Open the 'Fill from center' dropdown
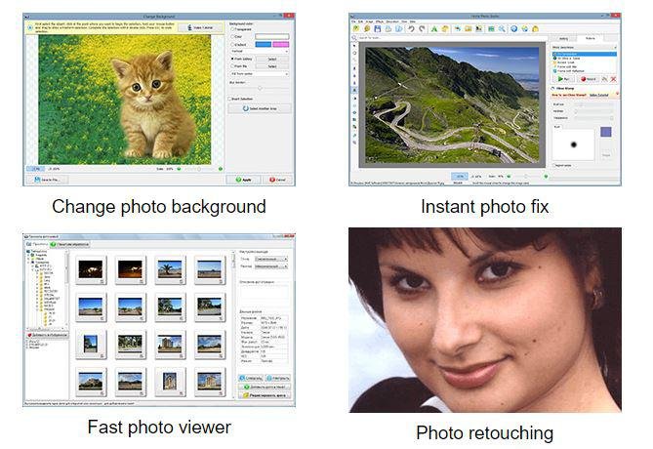Screen dimensions: 653x449 [x=260, y=74]
